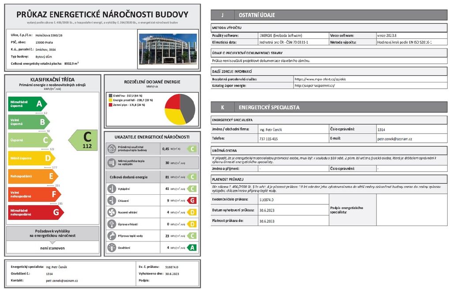This screenshot has width=452, height=293.
Task: Click the Mimořádně úsporná A class bar
Action: pyautogui.click(x=27, y=104)
